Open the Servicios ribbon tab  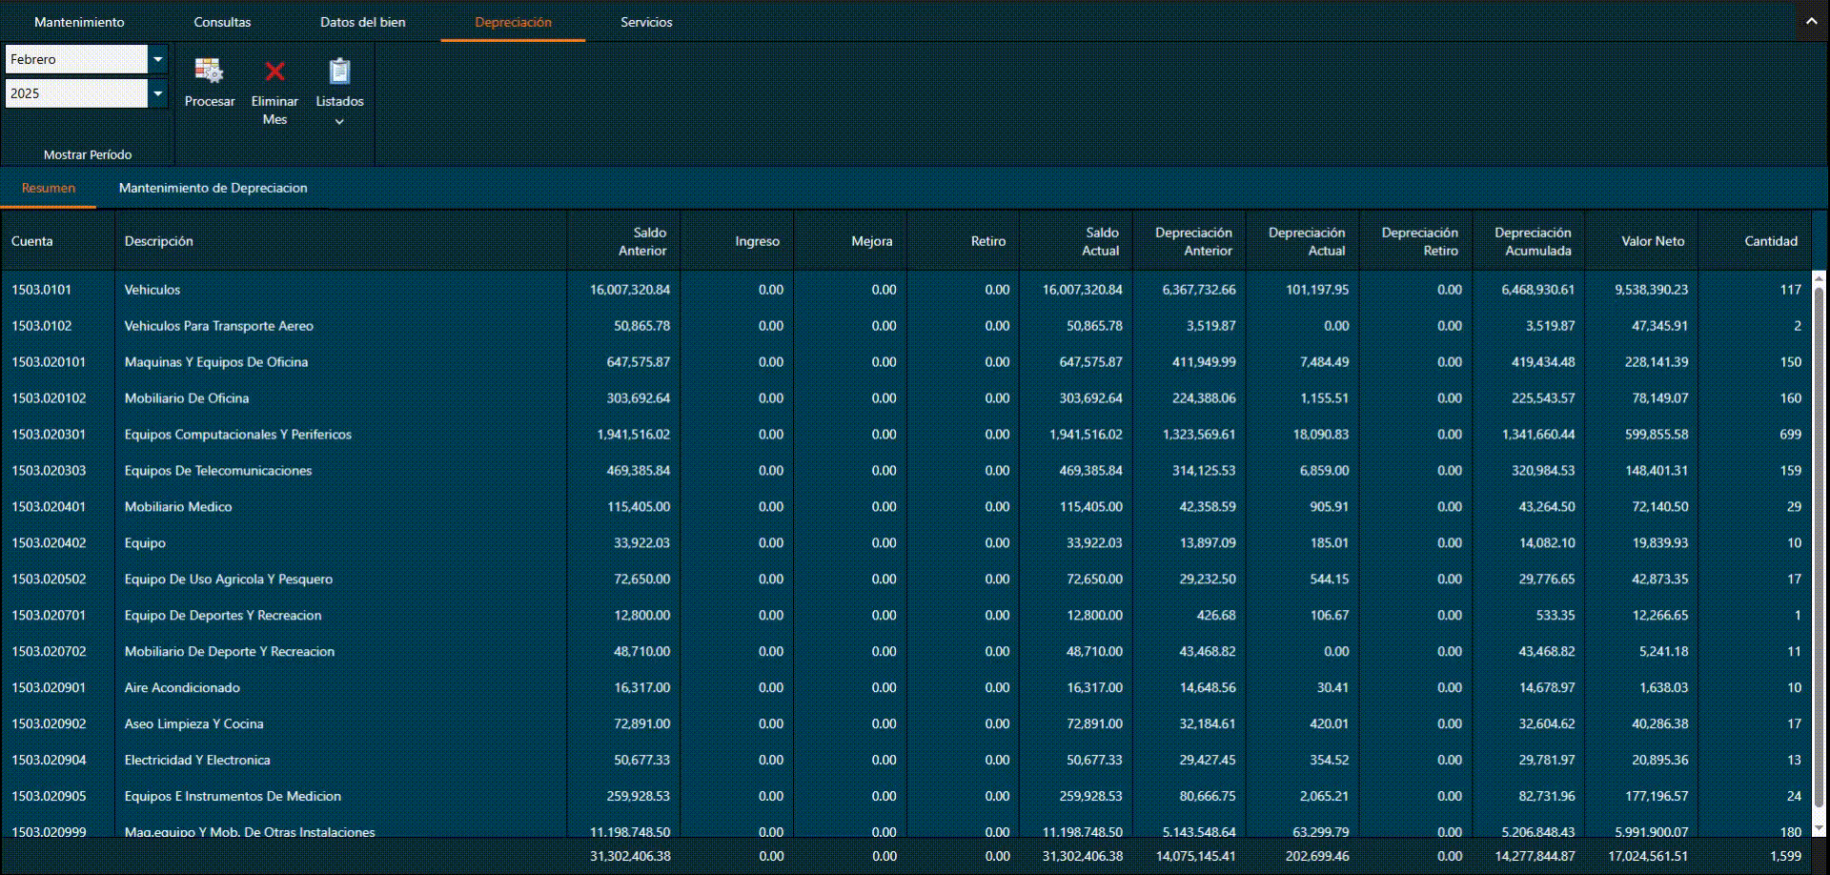point(646,22)
